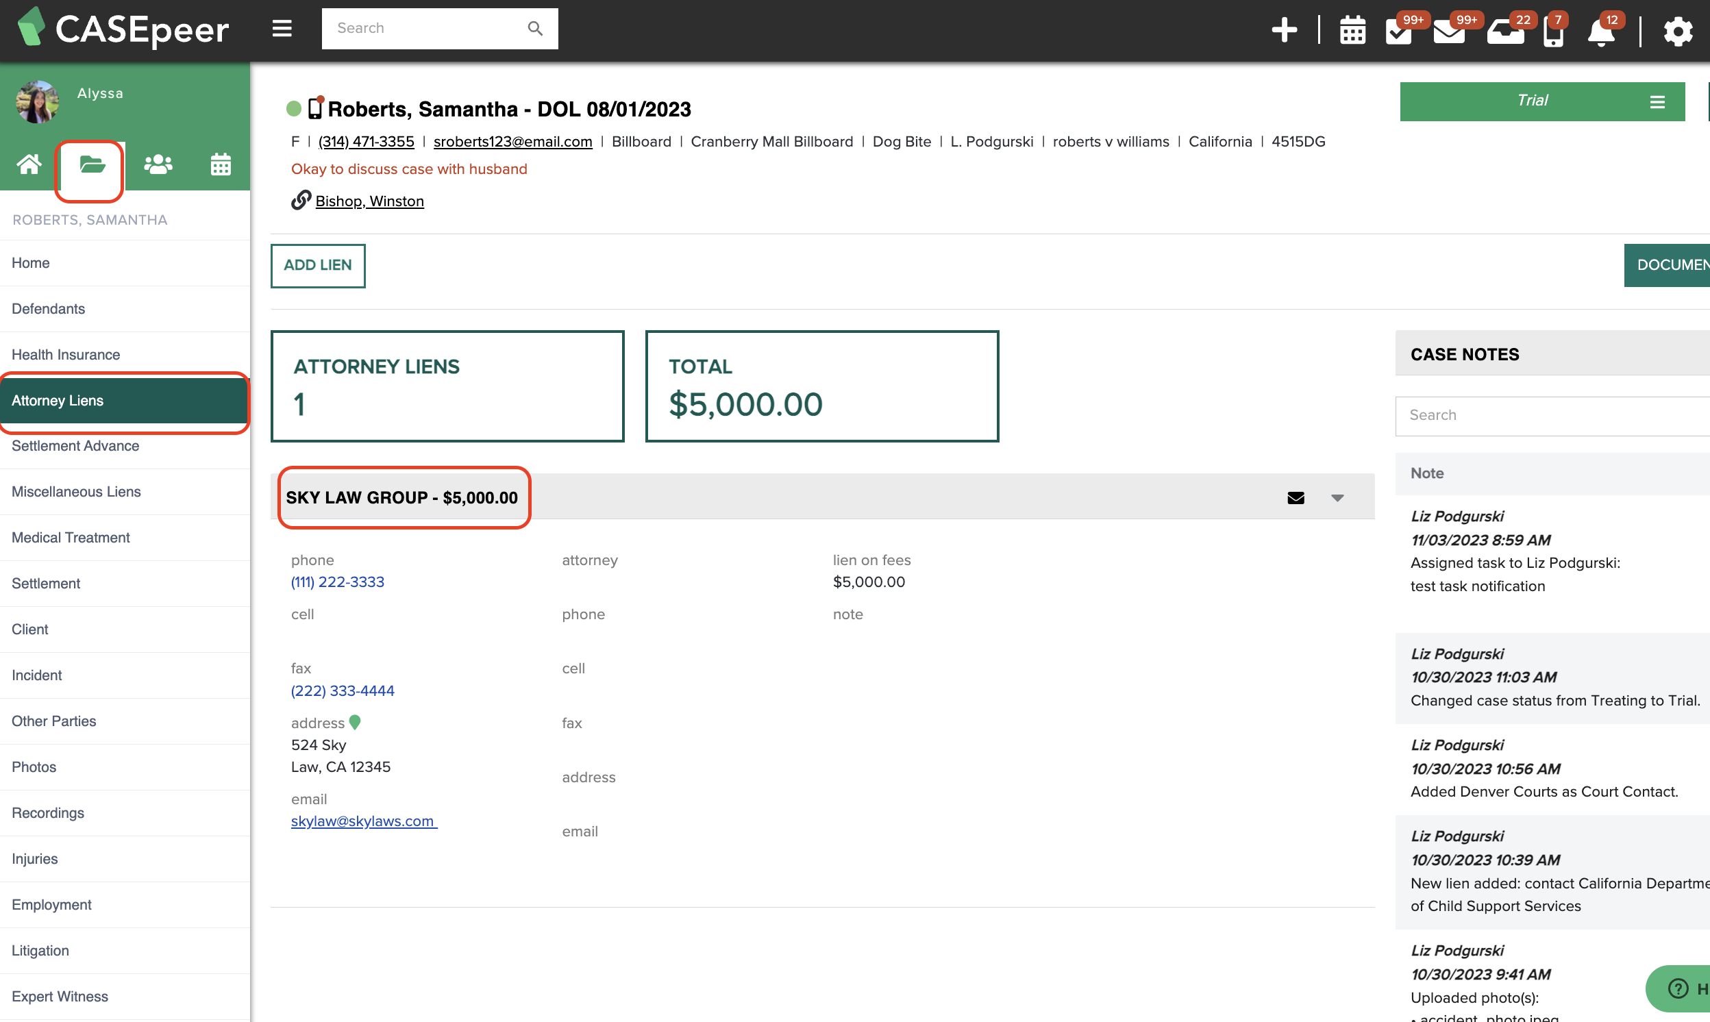The height and width of the screenshot is (1022, 1710).
Task: Click the note 'Added Denver Courts as Court Contact.'
Action: [x=1544, y=791]
